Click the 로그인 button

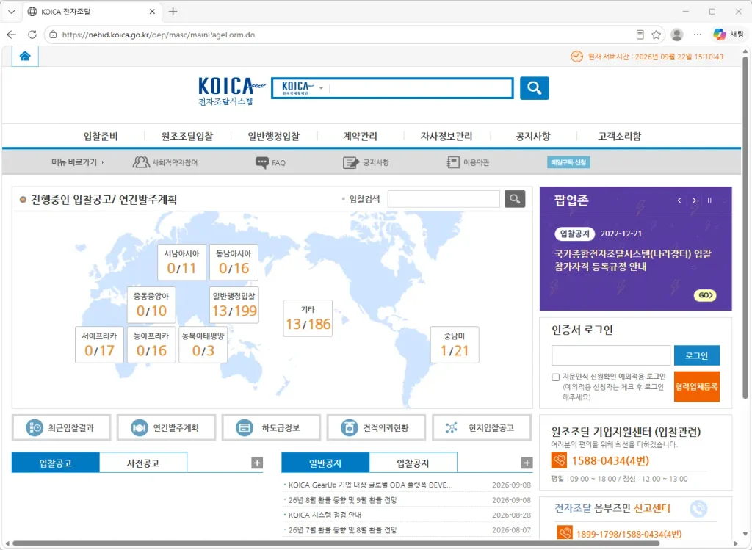(x=696, y=355)
